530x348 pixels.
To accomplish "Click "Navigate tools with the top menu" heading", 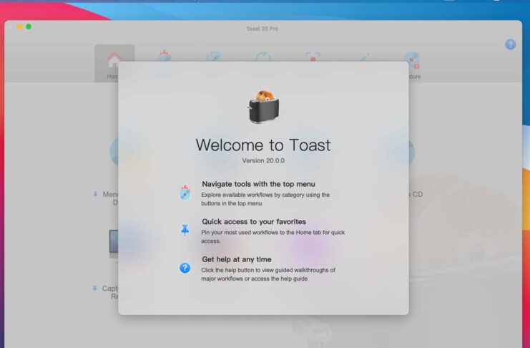I will click(259, 184).
